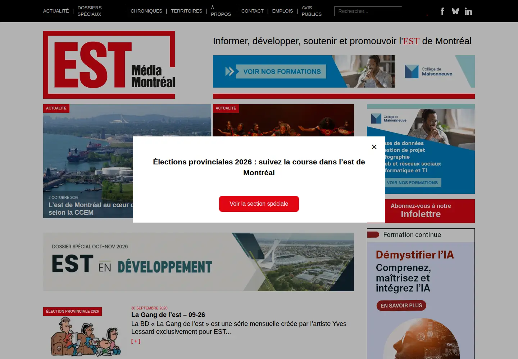
Task: Go to the Chroniques menu item
Action: [146, 11]
